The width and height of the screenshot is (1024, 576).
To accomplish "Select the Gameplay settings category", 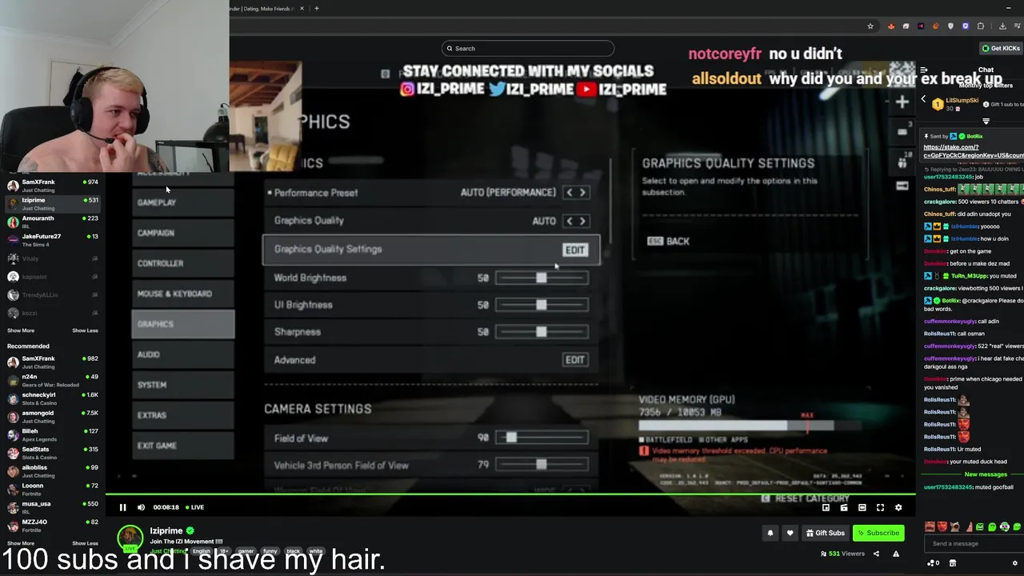I will click(x=183, y=202).
